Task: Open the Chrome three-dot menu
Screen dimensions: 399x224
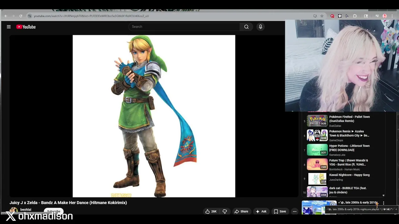Action: [392, 16]
